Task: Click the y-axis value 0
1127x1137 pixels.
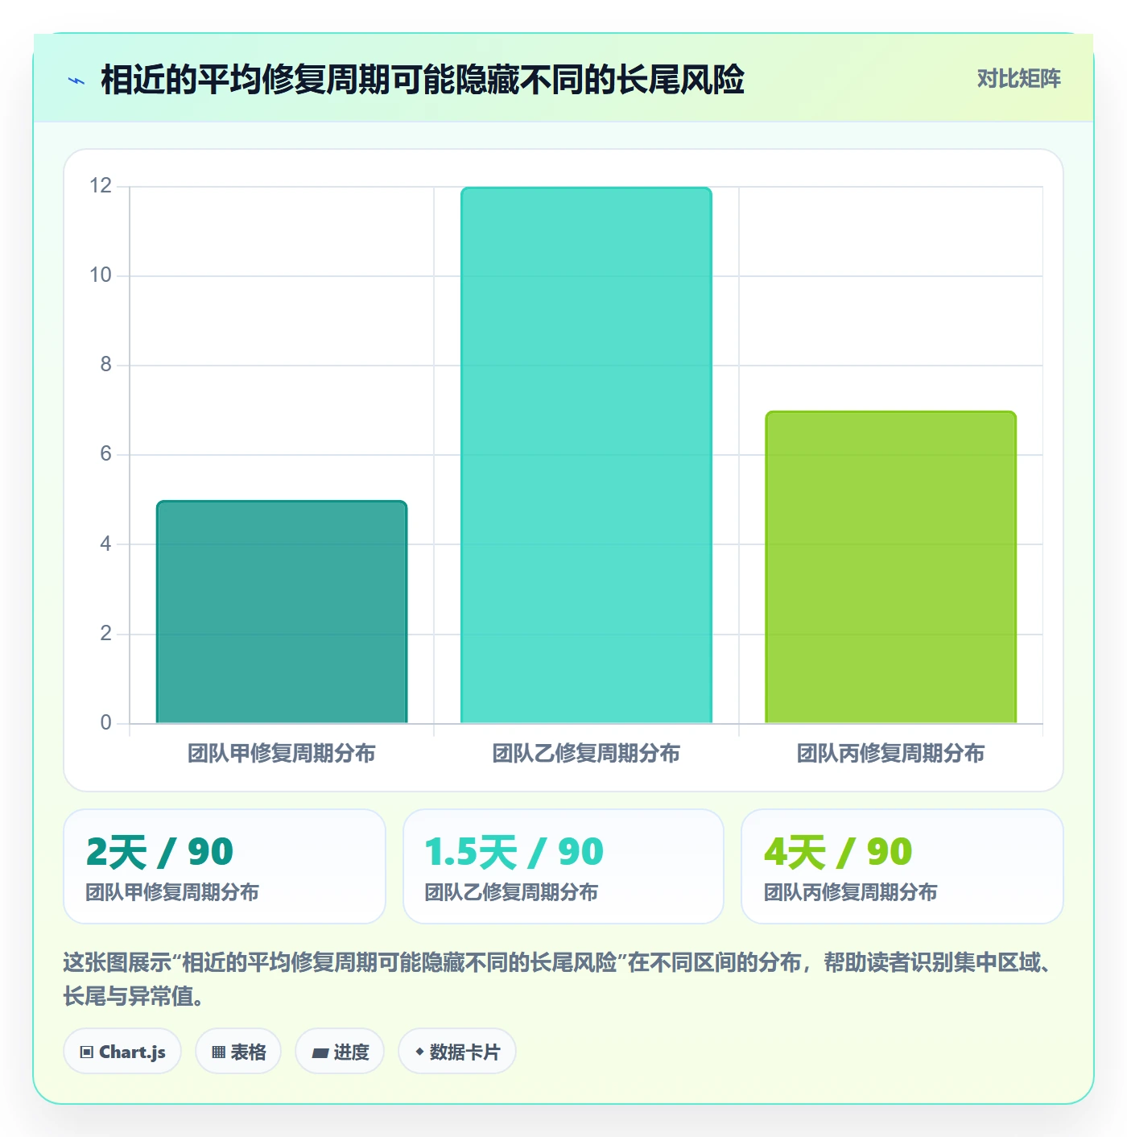Action: pos(105,723)
